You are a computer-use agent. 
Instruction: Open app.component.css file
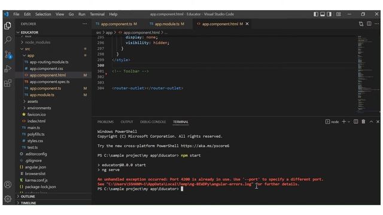coord(53,69)
